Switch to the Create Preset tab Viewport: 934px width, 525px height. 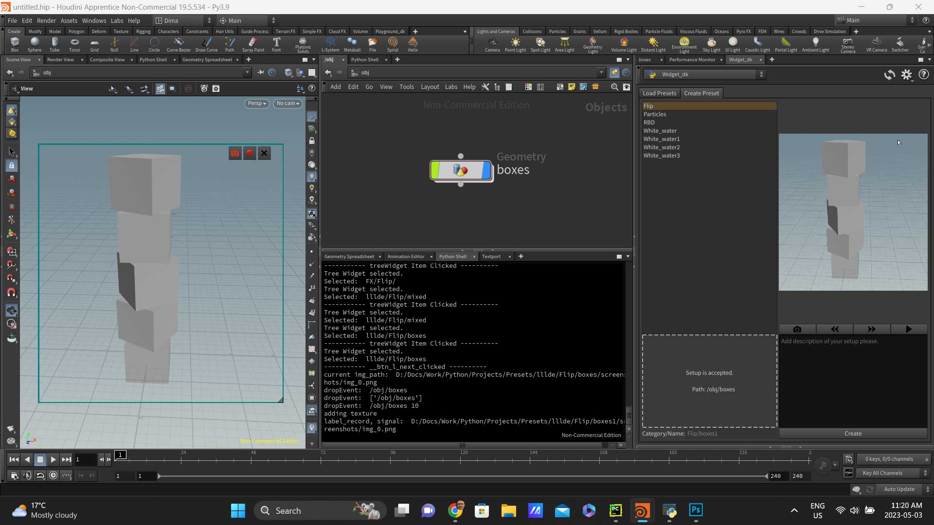[x=701, y=93]
